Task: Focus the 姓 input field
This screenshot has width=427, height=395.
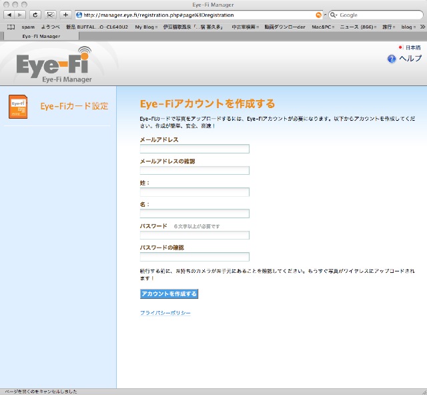Action: pos(194,192)
